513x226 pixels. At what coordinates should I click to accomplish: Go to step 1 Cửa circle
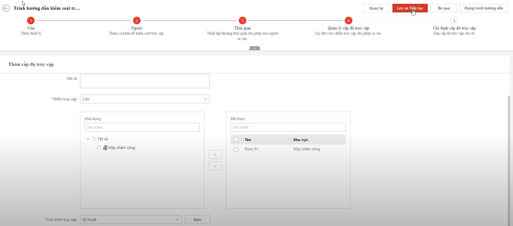[31, 21]
